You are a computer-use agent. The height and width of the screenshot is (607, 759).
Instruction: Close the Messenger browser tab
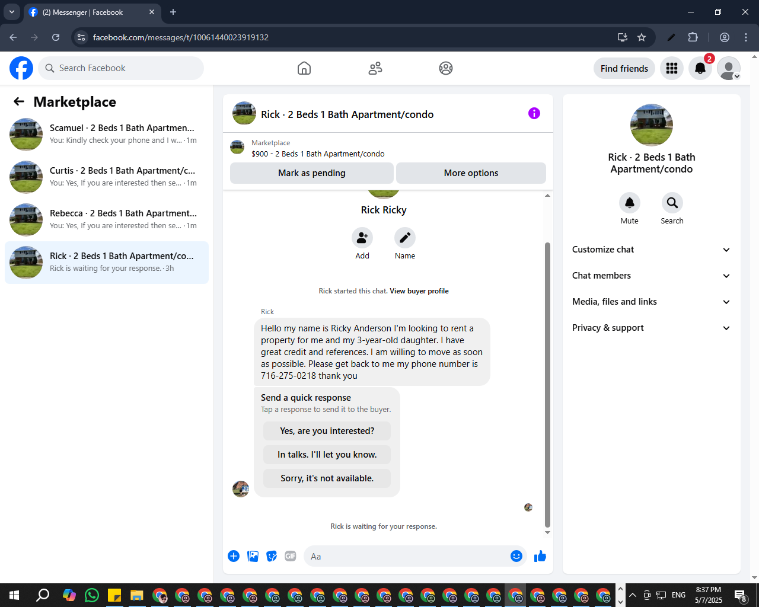pyautogui.click(x=152, y=12)
